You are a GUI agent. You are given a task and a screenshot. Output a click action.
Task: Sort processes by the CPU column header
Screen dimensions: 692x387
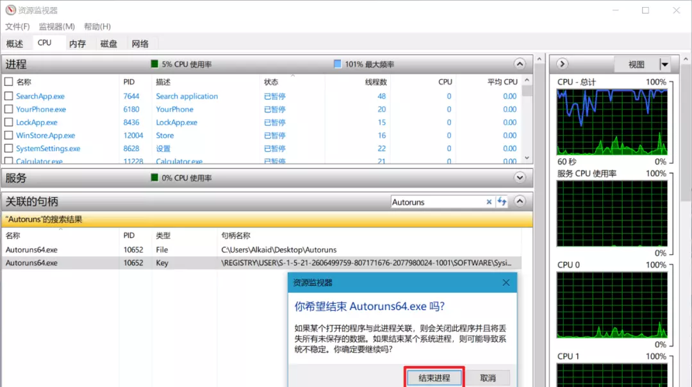(445, 81)
